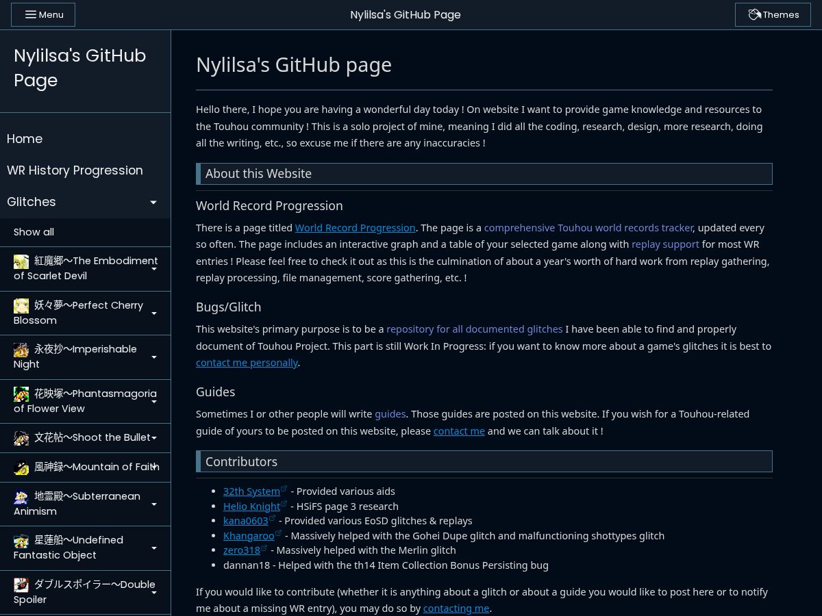Click the Imperishable Night character icon

click(21, 350)
